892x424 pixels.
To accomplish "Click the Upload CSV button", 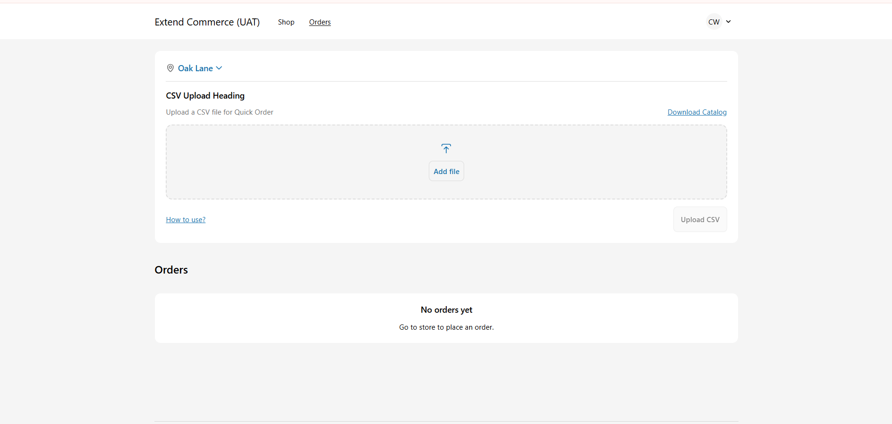I will point(700,219).
